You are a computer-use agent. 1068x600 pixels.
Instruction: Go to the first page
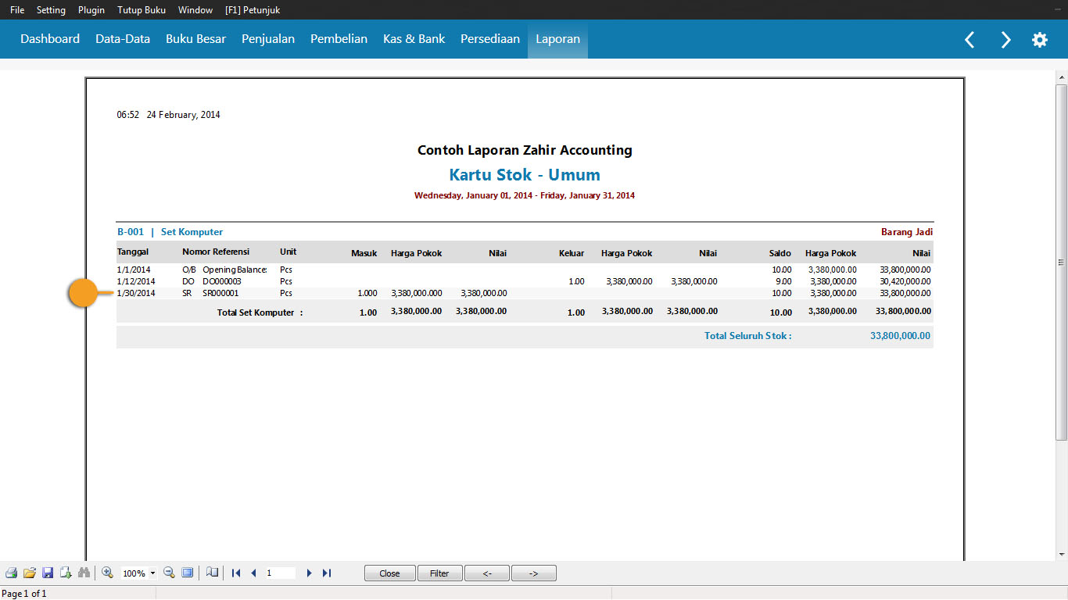tap(236, 573)
